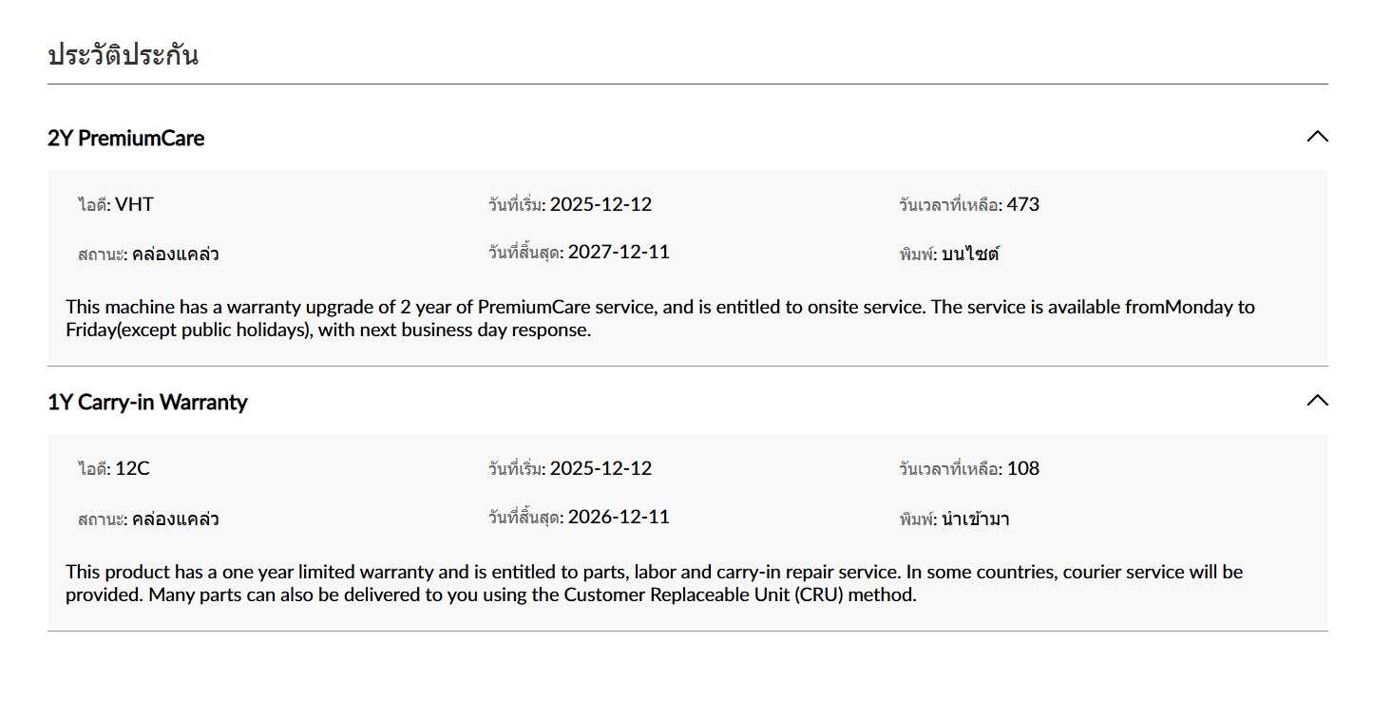Viewport: 1392px width, 717px height.
Task: Click the 473 days remaining value
Action: 1023,204
